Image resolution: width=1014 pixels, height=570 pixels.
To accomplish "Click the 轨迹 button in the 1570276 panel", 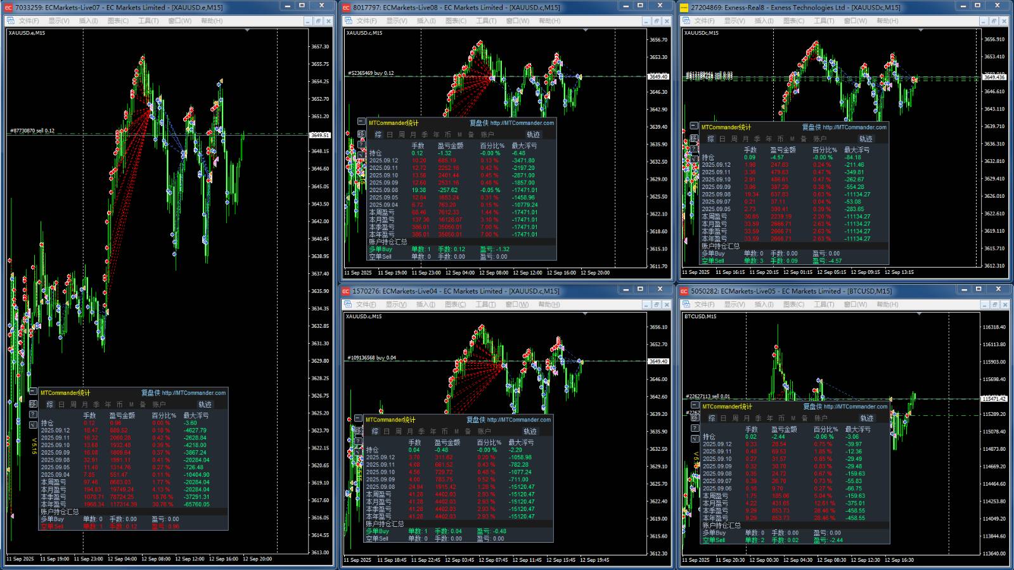I will point(530,431).
